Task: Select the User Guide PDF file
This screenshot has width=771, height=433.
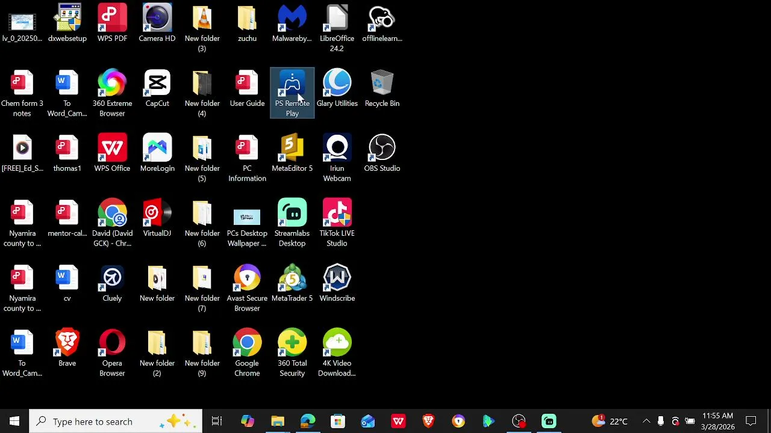Action: (x=247, y=88)
